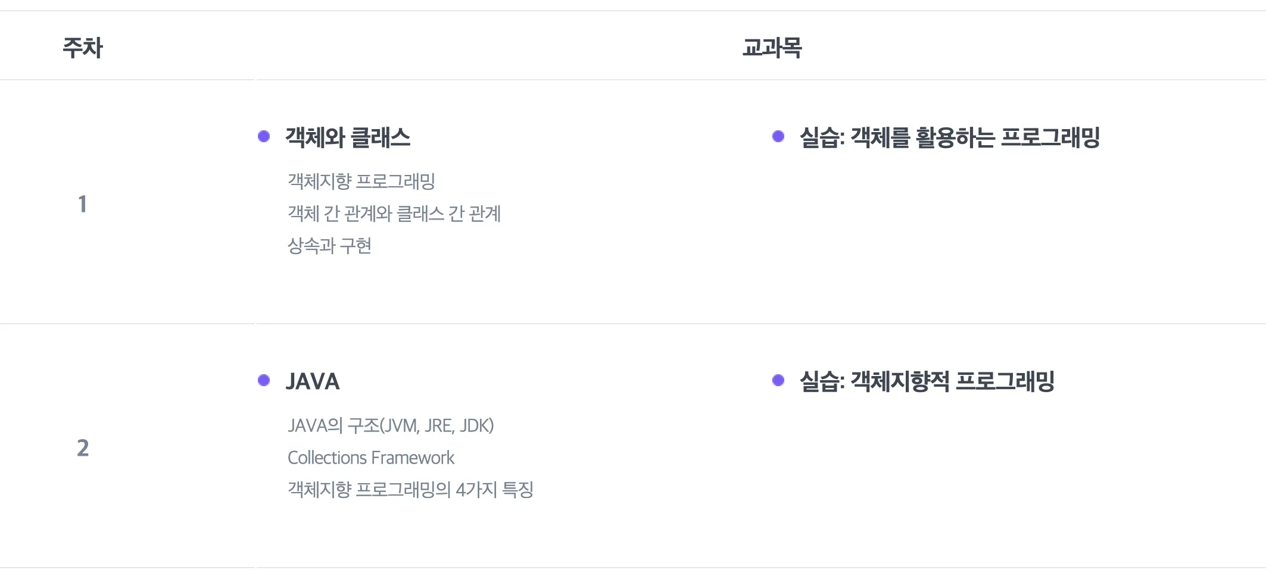The image size is (1266, 570).
Task: Click the 실습: 객체지향적 프로그래밍 heading
Action: click(x=927, y=381)
